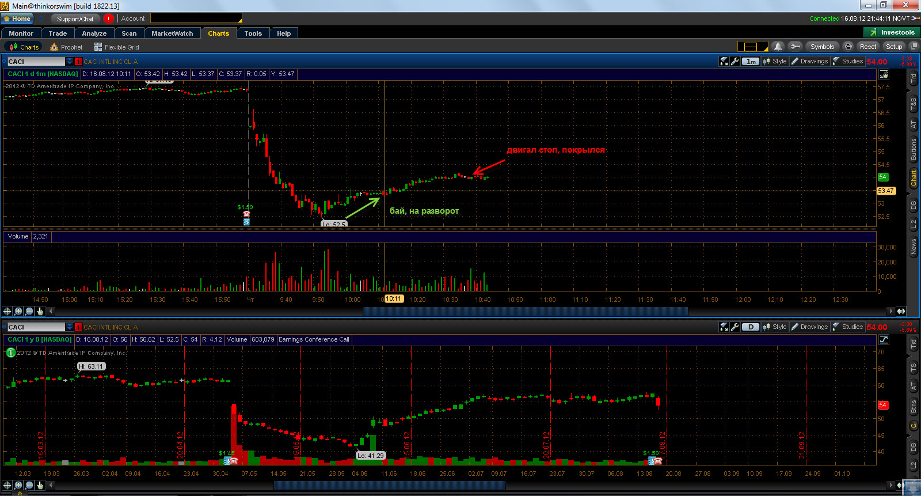Click the upper chart settings wrench icon

tap(735, 61)
